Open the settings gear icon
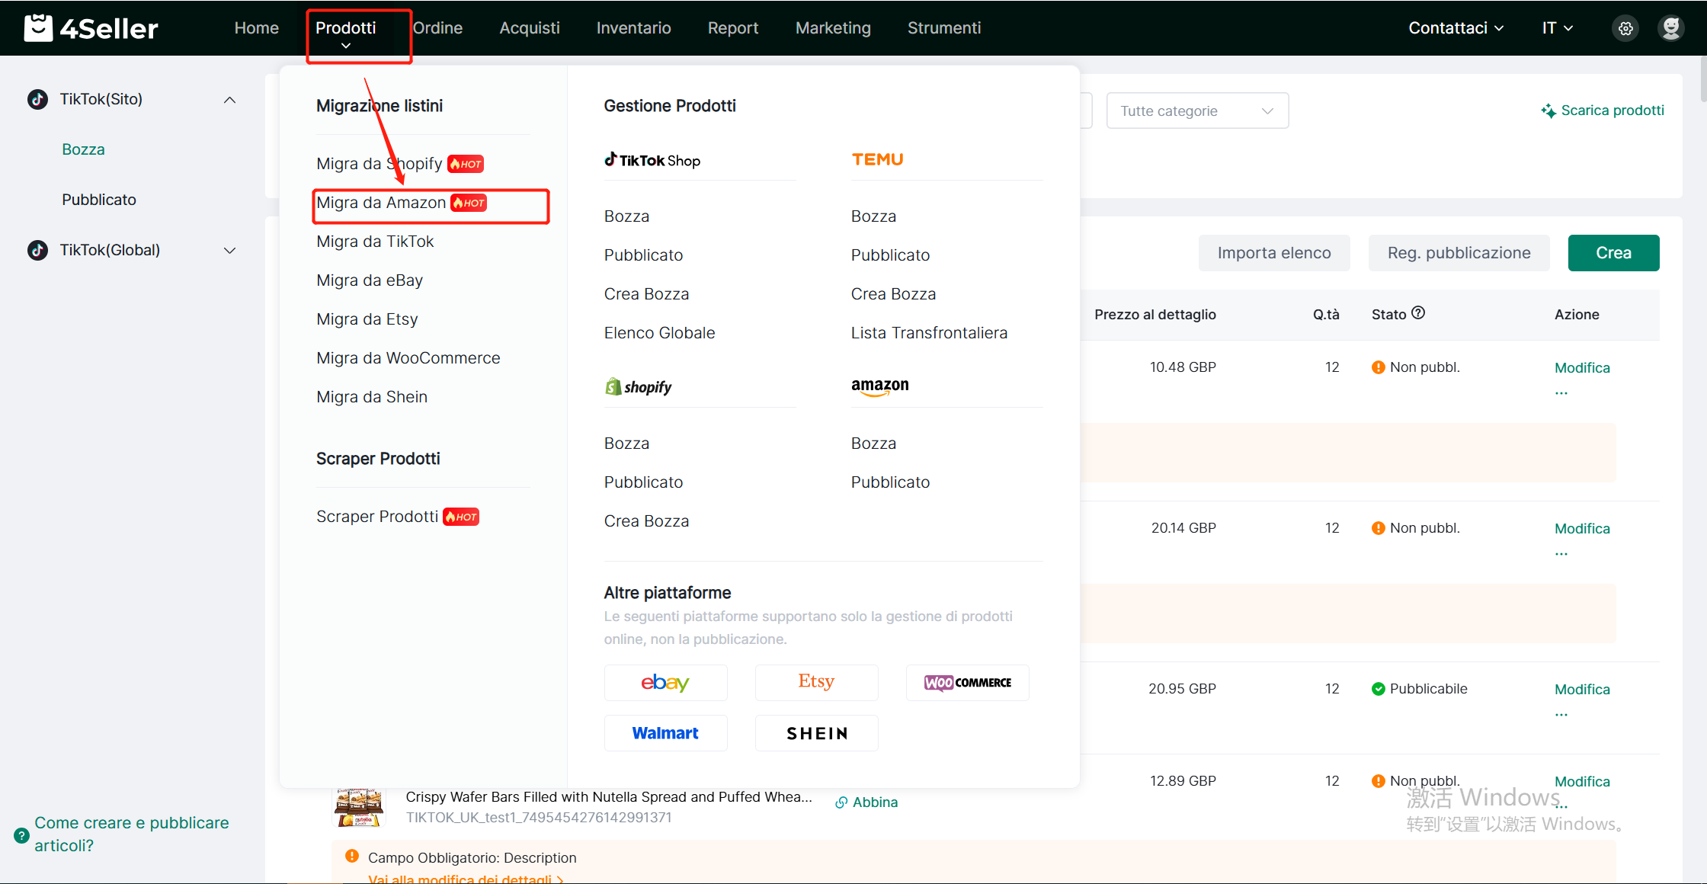 click(x=1625, y=28)
